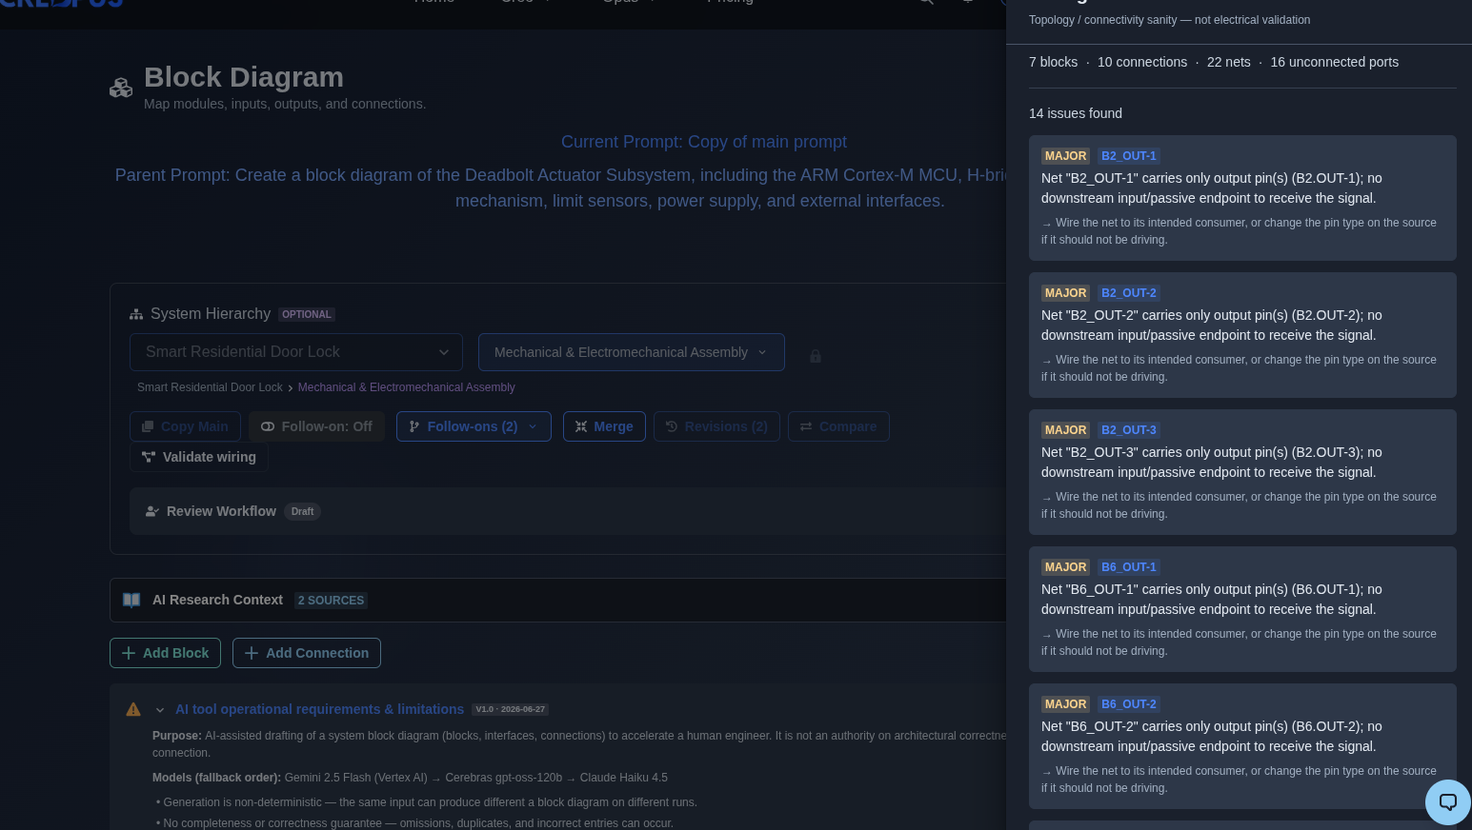Click the B2_OUT-1 net tag
Screen dimensions: 1472x830
[x=1129, y=156]
